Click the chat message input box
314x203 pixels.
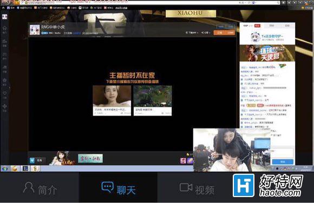pos(283,153)
